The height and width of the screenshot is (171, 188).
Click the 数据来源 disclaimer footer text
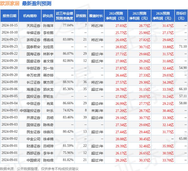[39, 169]
